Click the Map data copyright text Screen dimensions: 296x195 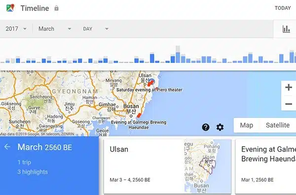[x=37, y=134]
